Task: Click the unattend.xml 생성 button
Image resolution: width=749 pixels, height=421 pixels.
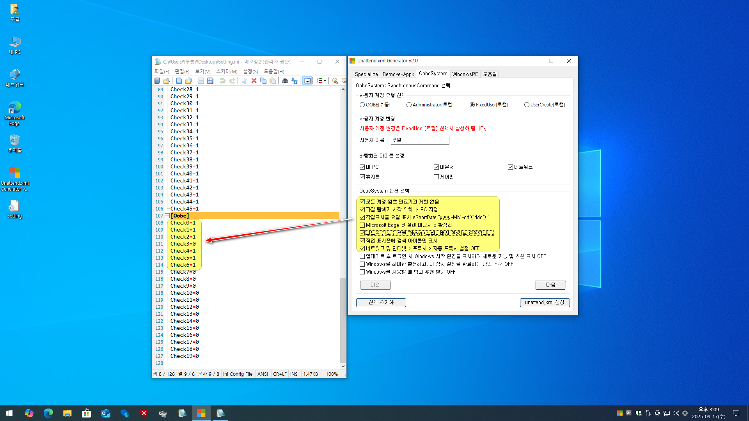Action: [x=544, y=302]
